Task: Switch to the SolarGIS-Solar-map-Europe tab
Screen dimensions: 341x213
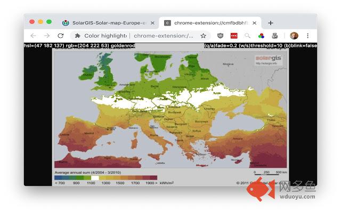Action: tap(109, 23)
